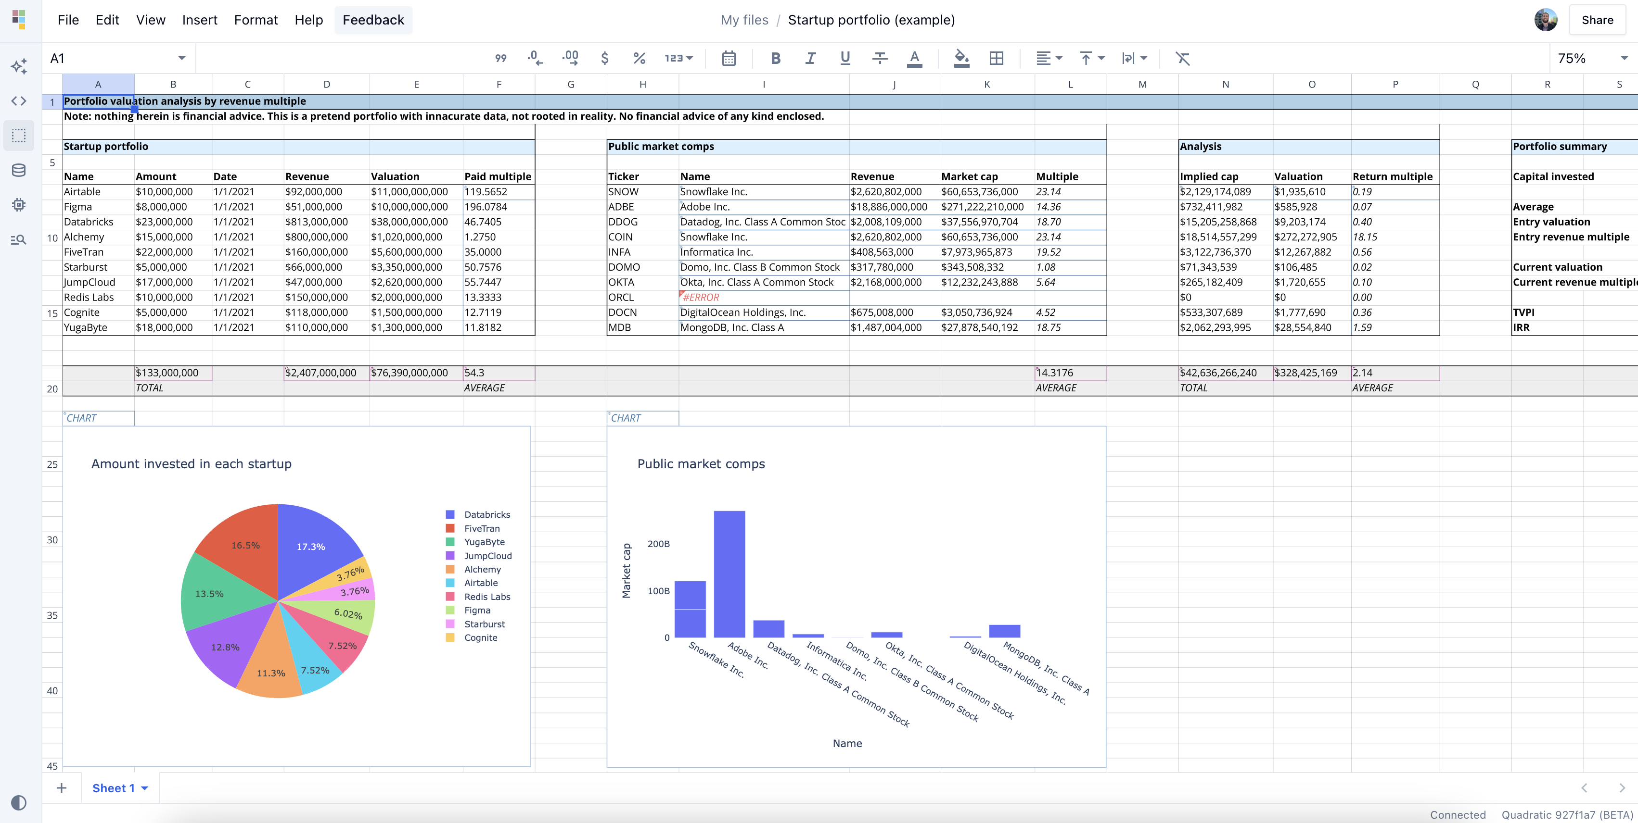Open Sheet 1 tab dropdown arrow
The width and height of the screenshot is (1638, 823).
point(144,788)
